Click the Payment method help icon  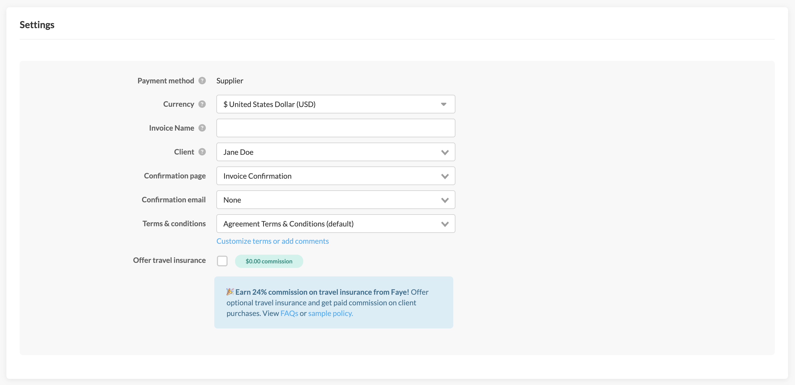point(202,80)
